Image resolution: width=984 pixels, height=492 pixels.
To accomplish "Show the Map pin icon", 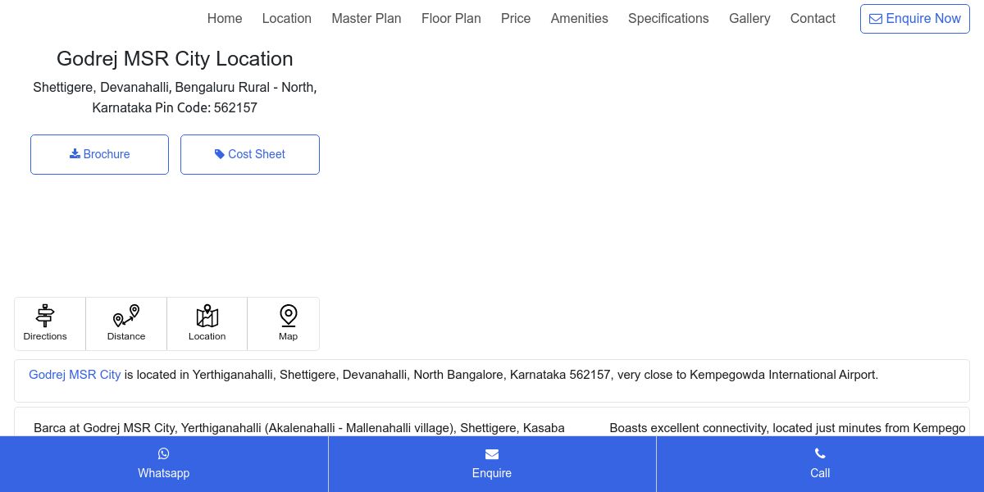I will coord(288,316).
